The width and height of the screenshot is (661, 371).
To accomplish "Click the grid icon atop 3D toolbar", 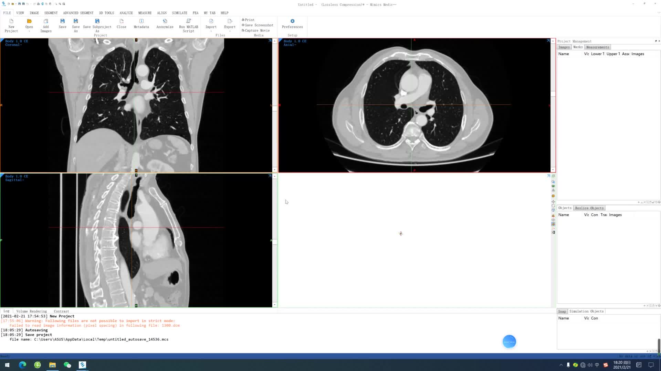I will click(553, 176).
